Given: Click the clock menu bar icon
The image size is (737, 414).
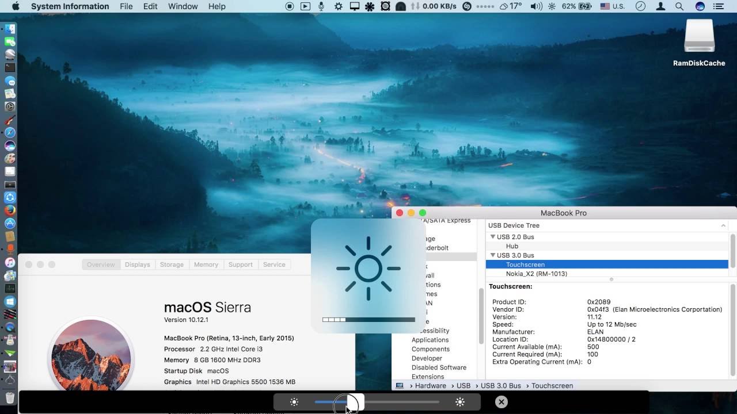Looking at the screenshot, I should click(x=640, y=6).
